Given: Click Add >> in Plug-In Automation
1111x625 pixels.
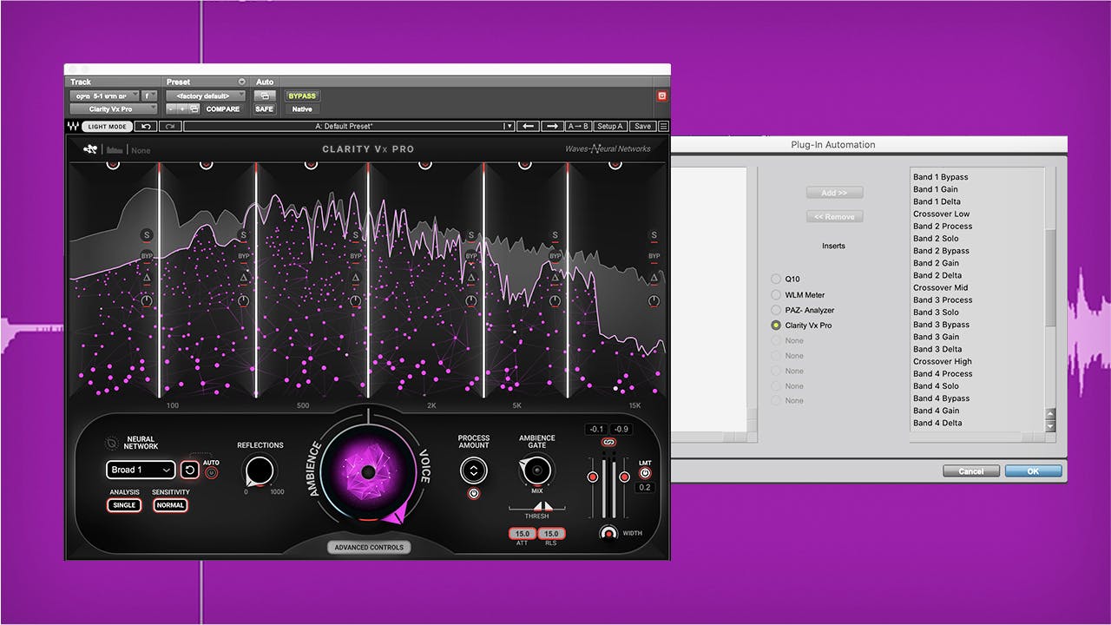Looking at the screenshot, I should (x=834, y=193).
